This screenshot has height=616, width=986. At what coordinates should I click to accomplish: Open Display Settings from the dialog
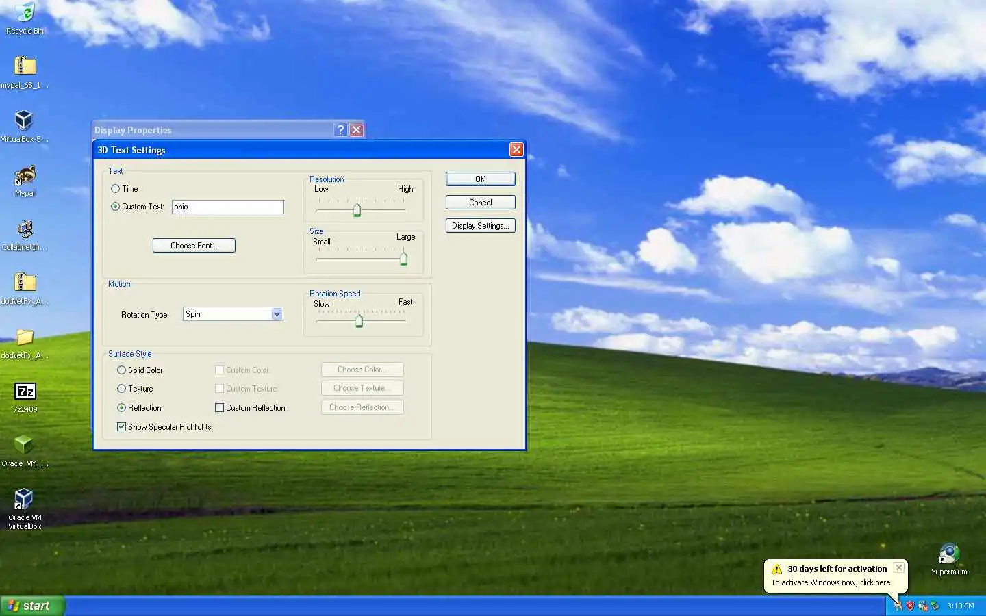480,226
